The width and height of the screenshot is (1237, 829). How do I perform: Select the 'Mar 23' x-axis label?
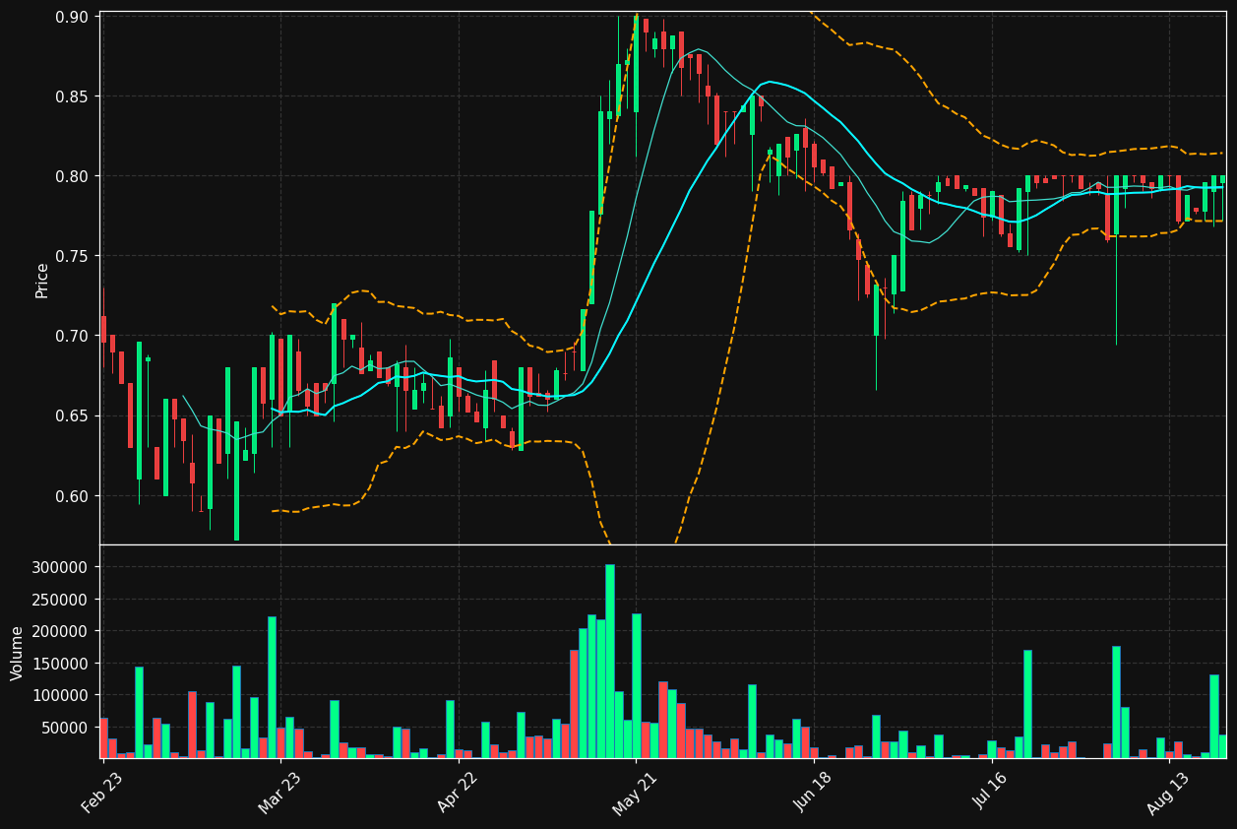(278, 792)
